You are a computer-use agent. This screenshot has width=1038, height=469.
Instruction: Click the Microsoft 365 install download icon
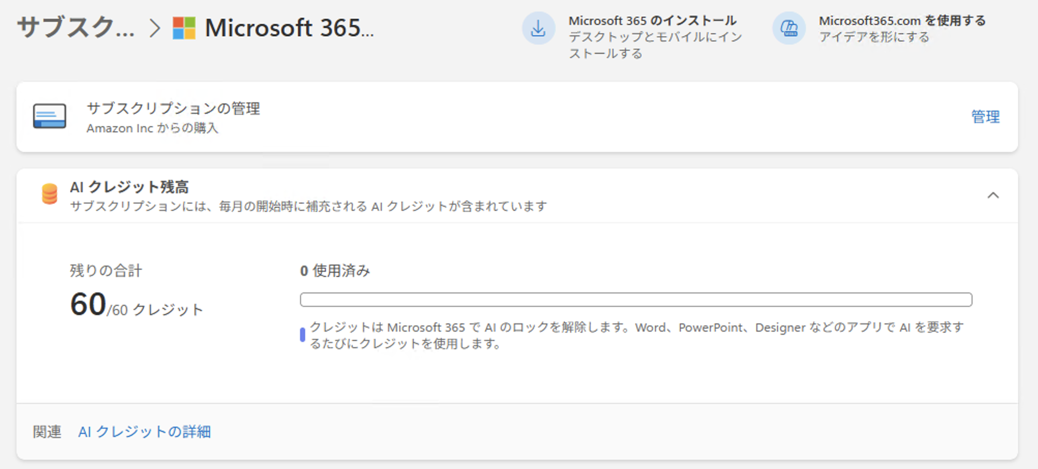538,28
